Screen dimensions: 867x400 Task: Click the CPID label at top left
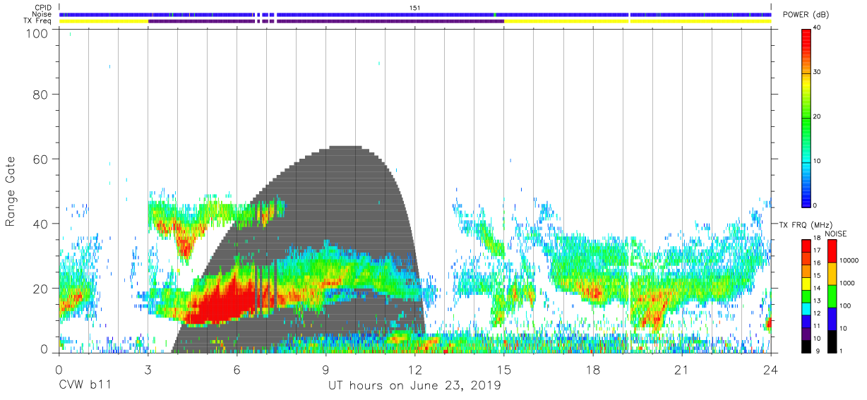tap(43, 8)
